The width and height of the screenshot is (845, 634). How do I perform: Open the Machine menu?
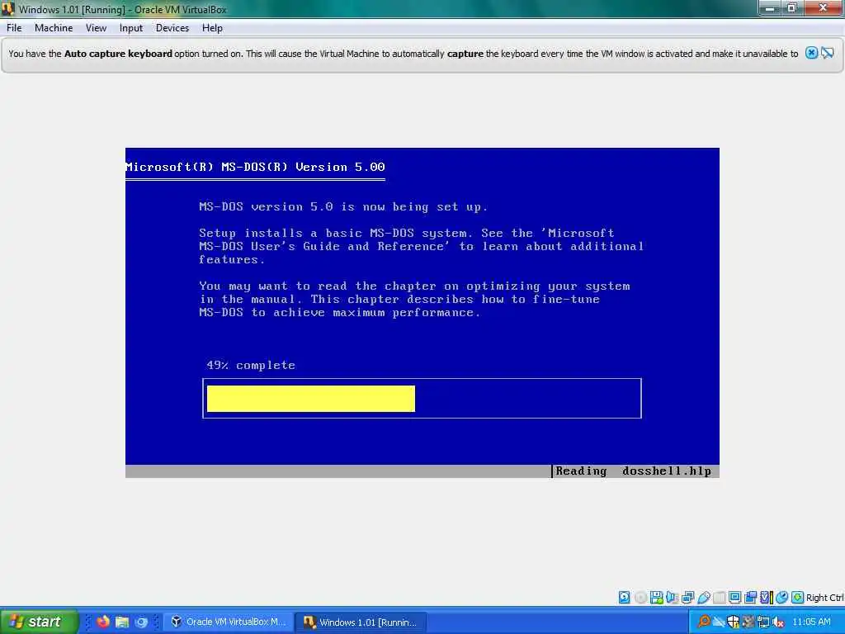(x=54, y=28)
